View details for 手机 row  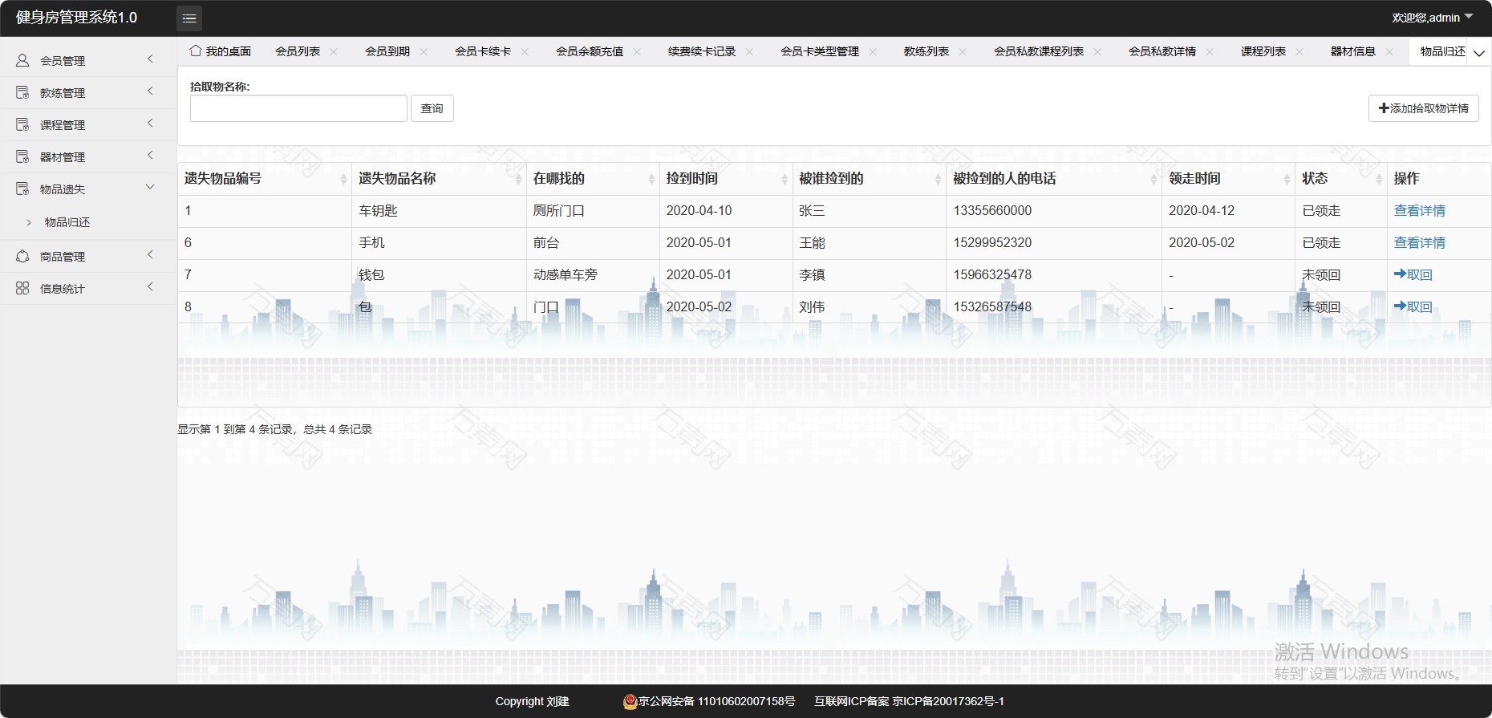pyautogui.click(x=1419, y=243)
